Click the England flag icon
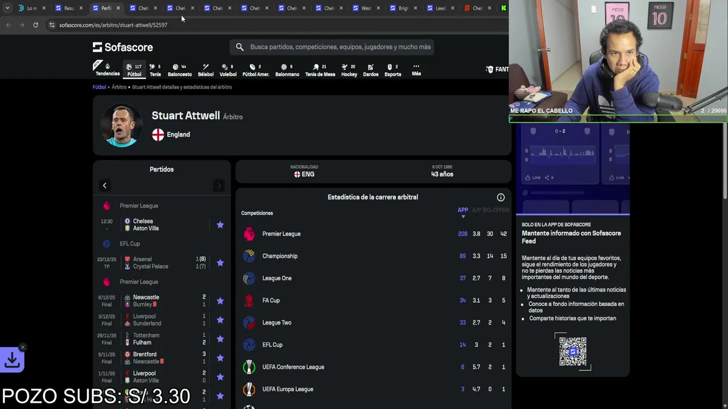Image resolution: width=728 pixels, height=409 pixels. coord(158,135)
